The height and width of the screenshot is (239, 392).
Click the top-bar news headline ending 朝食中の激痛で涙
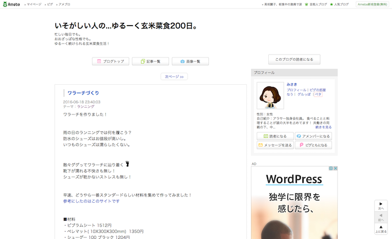pos(283,4)
